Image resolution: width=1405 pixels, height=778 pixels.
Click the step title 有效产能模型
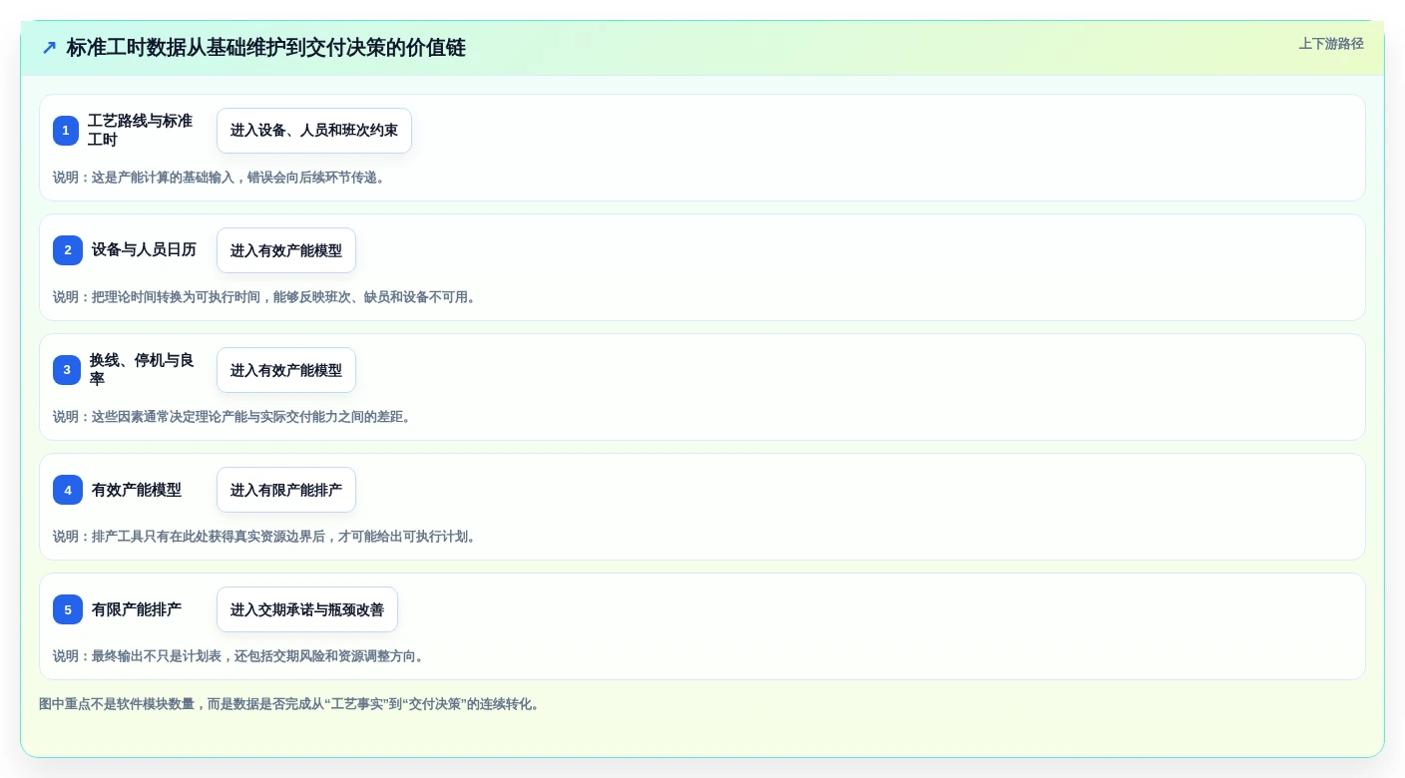click(x=137, y=490)
